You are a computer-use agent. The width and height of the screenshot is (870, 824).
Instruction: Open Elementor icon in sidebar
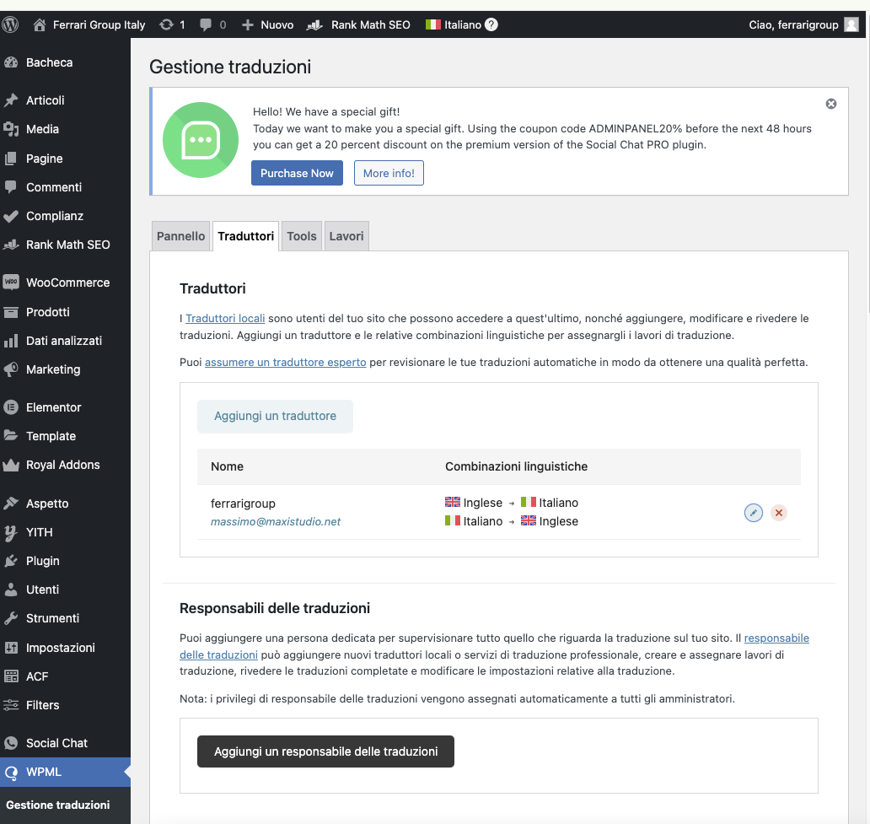(x=11, y=407)
